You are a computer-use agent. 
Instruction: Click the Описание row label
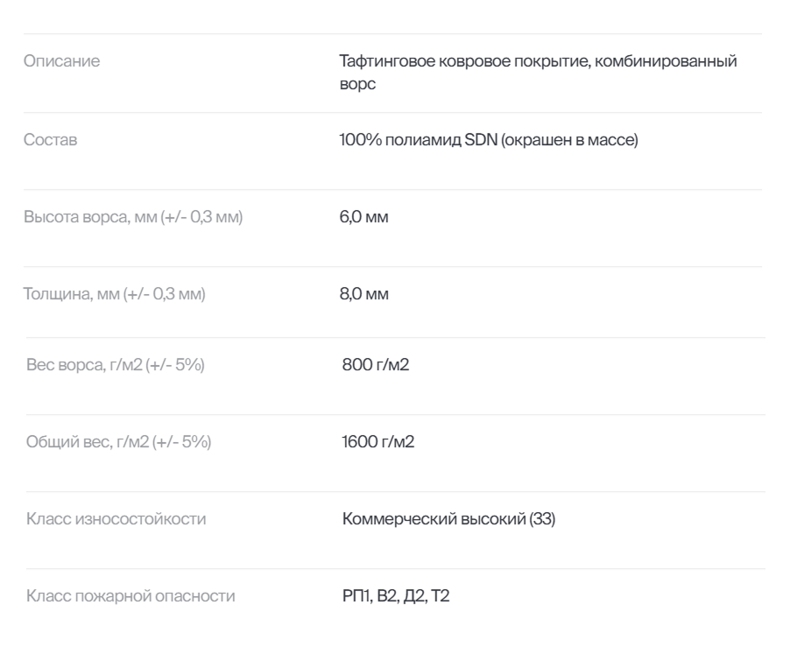pyautogui.click(x=61, y=61)
